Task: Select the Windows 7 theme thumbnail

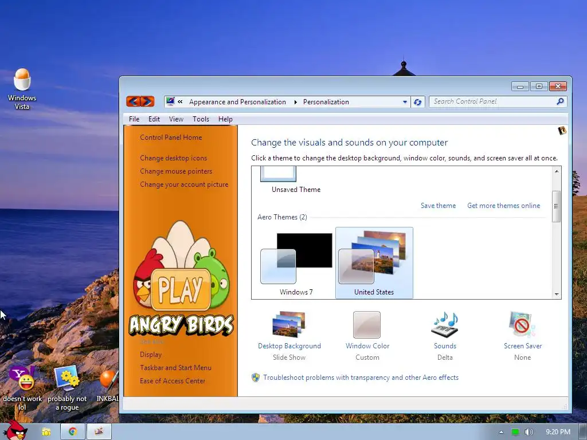Action: click(296, 262)
